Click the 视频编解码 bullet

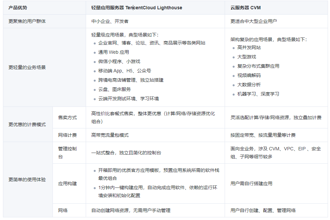(249, 75)
